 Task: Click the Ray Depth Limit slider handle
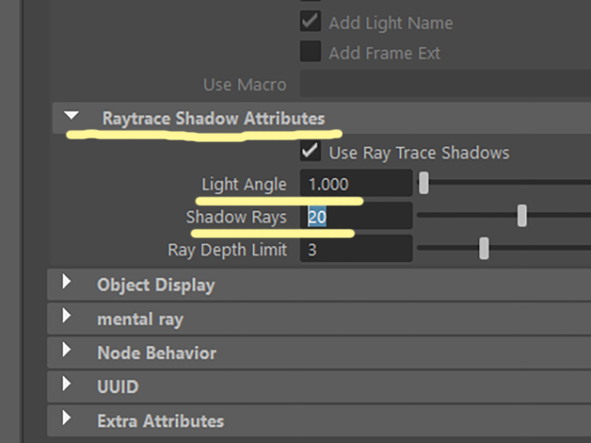click(484, 248)
